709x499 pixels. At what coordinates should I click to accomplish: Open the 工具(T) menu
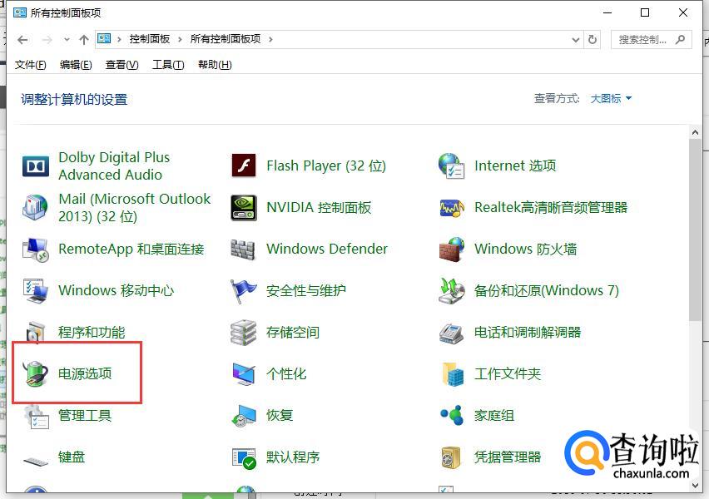pos(168,65)
